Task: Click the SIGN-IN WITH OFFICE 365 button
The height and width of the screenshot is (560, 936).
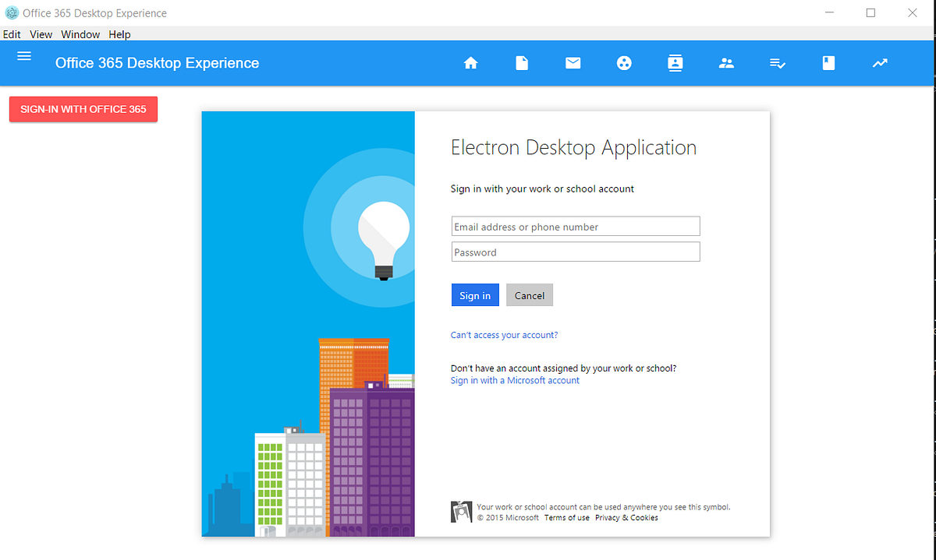Action: [x=83, y=109]
